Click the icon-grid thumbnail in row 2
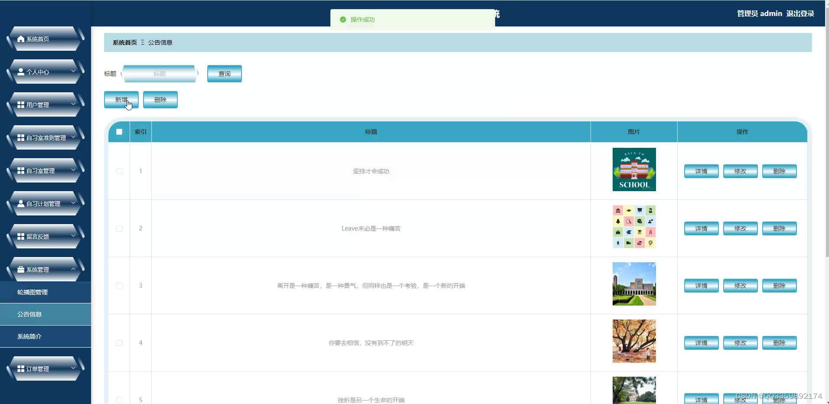829x404 pixels. point(634,227)
